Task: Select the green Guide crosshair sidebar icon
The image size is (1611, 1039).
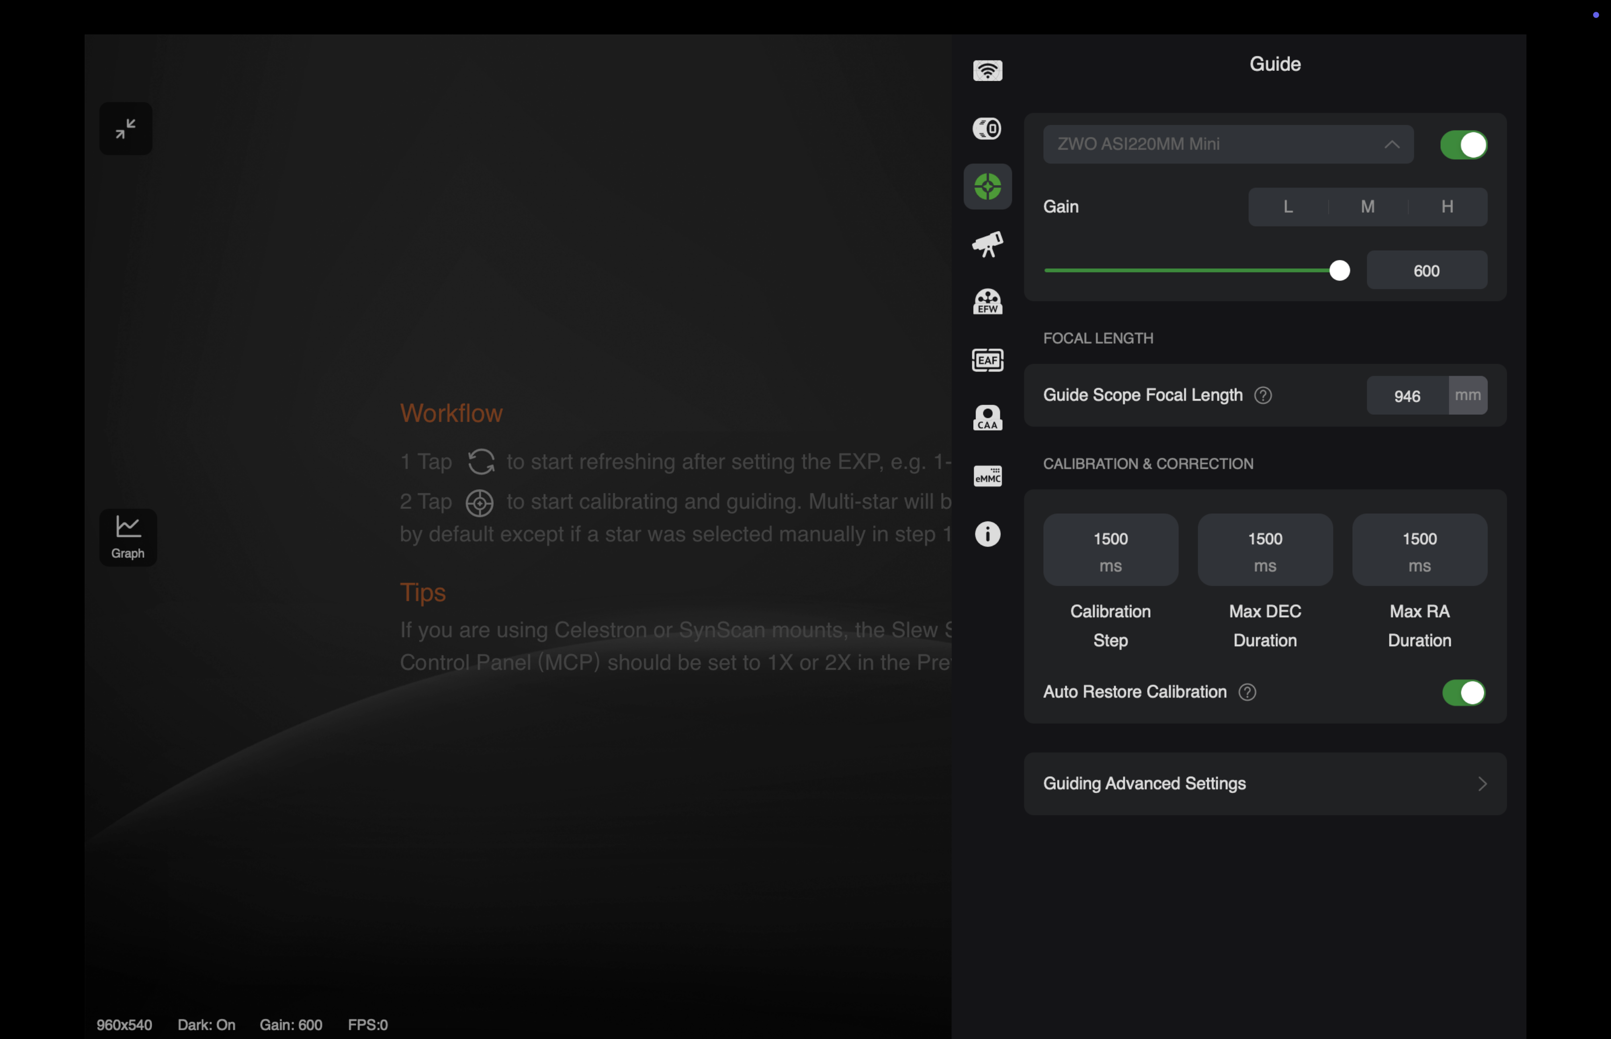Action: click(x=987, y=186)
